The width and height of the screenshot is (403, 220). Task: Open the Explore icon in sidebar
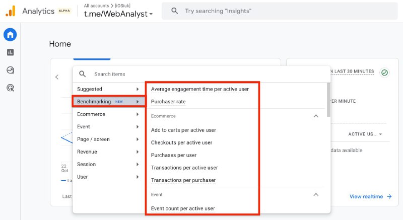10,70
